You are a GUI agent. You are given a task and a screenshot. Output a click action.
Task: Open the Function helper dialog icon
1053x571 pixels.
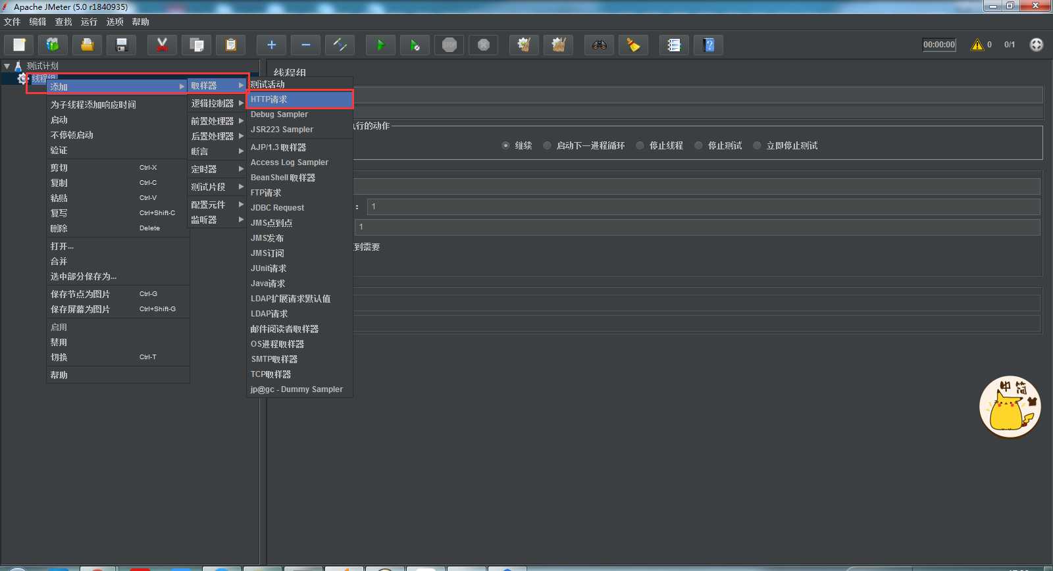tap(674, 45)
